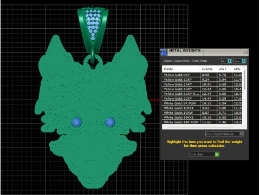Click the SPG column header

237,69
